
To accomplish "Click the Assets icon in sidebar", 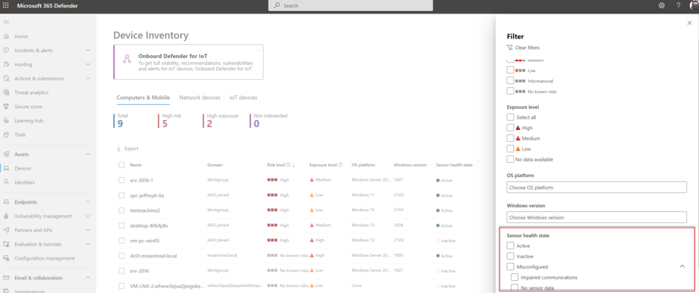I will (x=6, y=154).
